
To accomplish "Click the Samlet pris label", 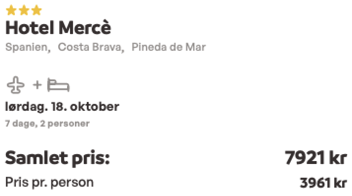I will click(x=58, y=158).
